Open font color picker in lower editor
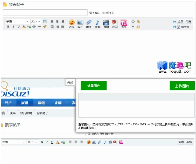The width and height of the screenshot is (196, 164). 58,142
